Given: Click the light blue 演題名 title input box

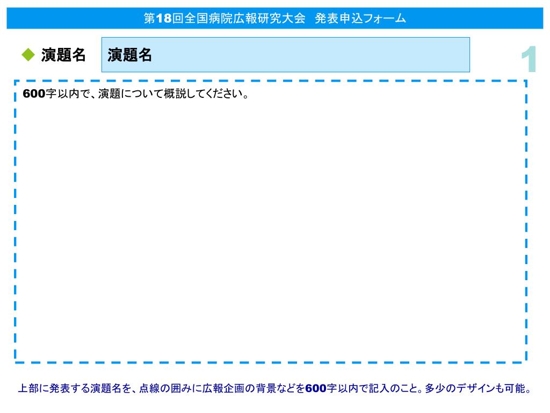Looking at the screenshot, I should pos(286,55).
